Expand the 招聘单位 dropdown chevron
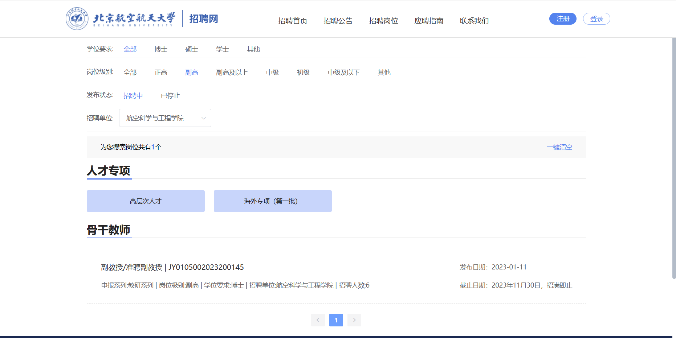This screenshot has width=676, height=338. click(203, 118)
